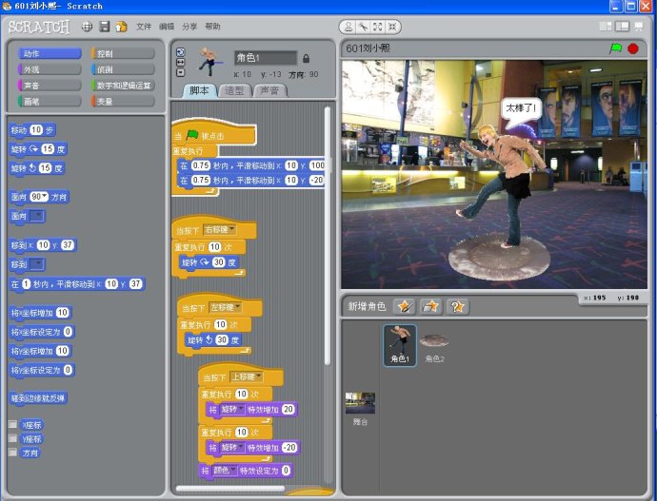The image size is (657, 501).
Task: Enter presentation mode icon
Action: point(639,27)
